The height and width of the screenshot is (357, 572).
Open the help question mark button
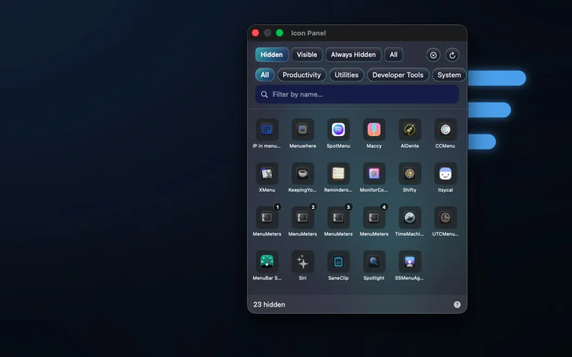click(x=457, y=305)
